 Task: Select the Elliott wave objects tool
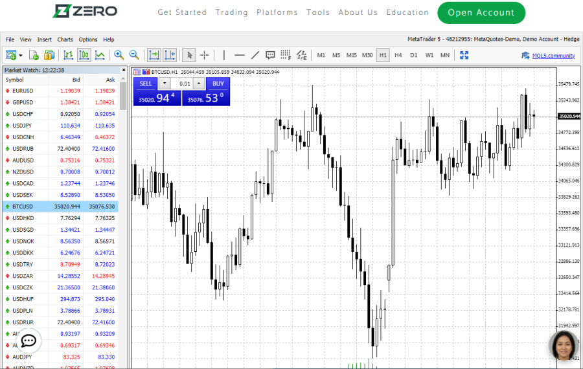pos(301,56)
